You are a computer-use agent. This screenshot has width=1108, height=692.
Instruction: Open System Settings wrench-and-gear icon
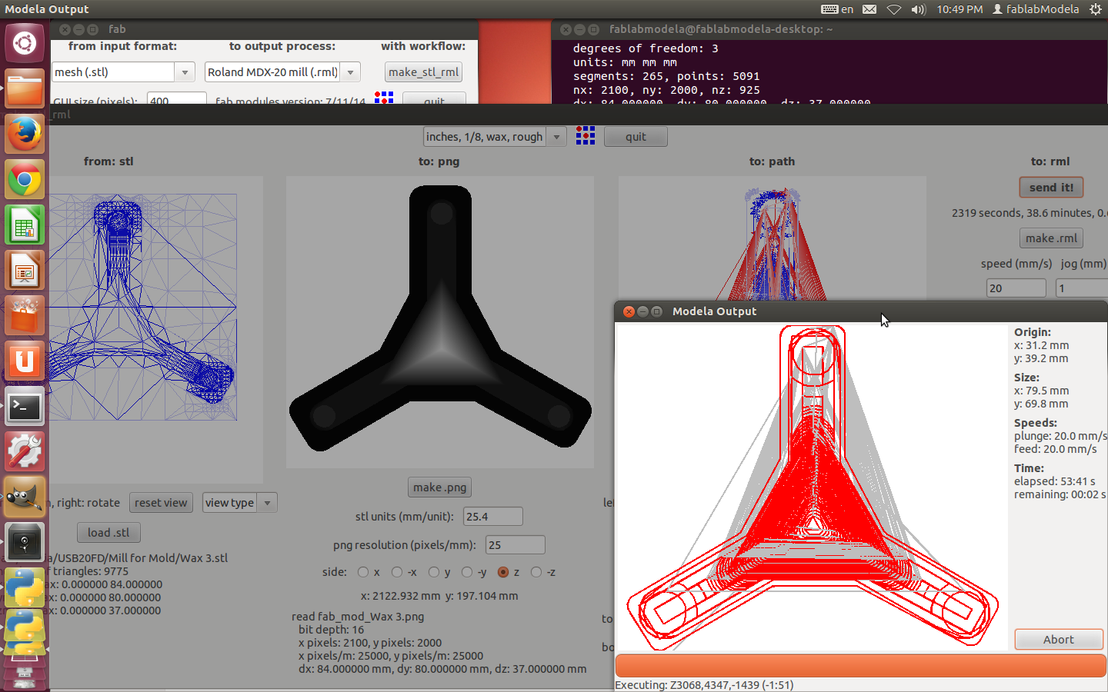tap(25, 452)
